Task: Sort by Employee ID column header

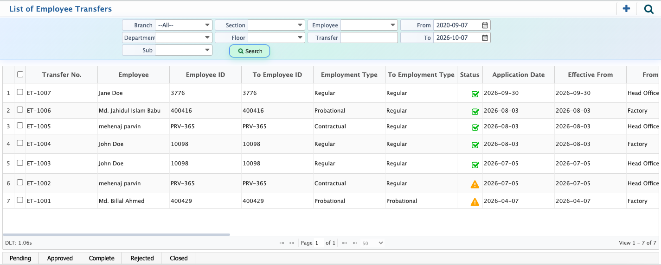Action: 205,75
